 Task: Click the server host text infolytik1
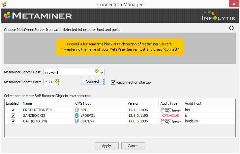(51, 72)
